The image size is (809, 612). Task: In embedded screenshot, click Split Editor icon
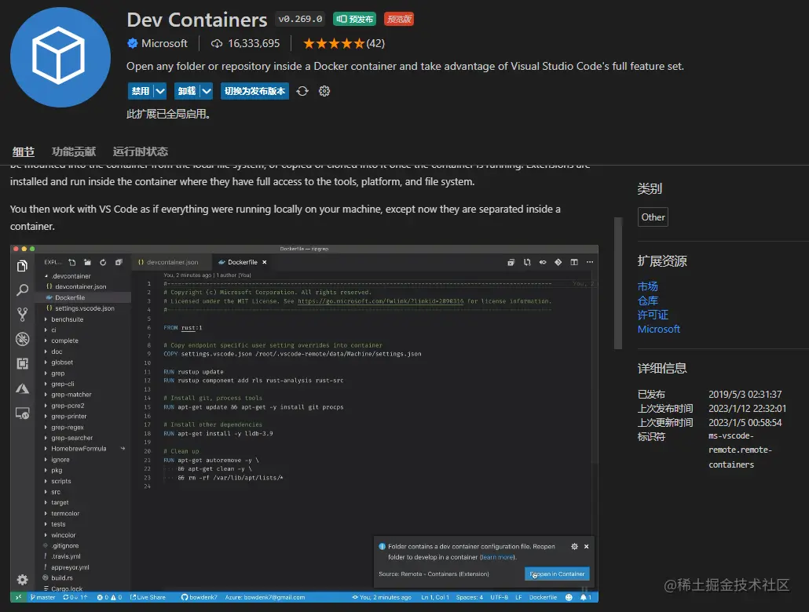coord(573,262)
